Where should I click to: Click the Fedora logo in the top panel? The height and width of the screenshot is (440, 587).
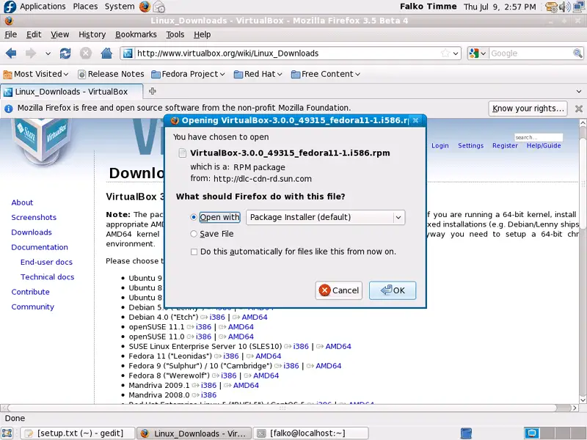pyautogui.click(x=9, y=7)
